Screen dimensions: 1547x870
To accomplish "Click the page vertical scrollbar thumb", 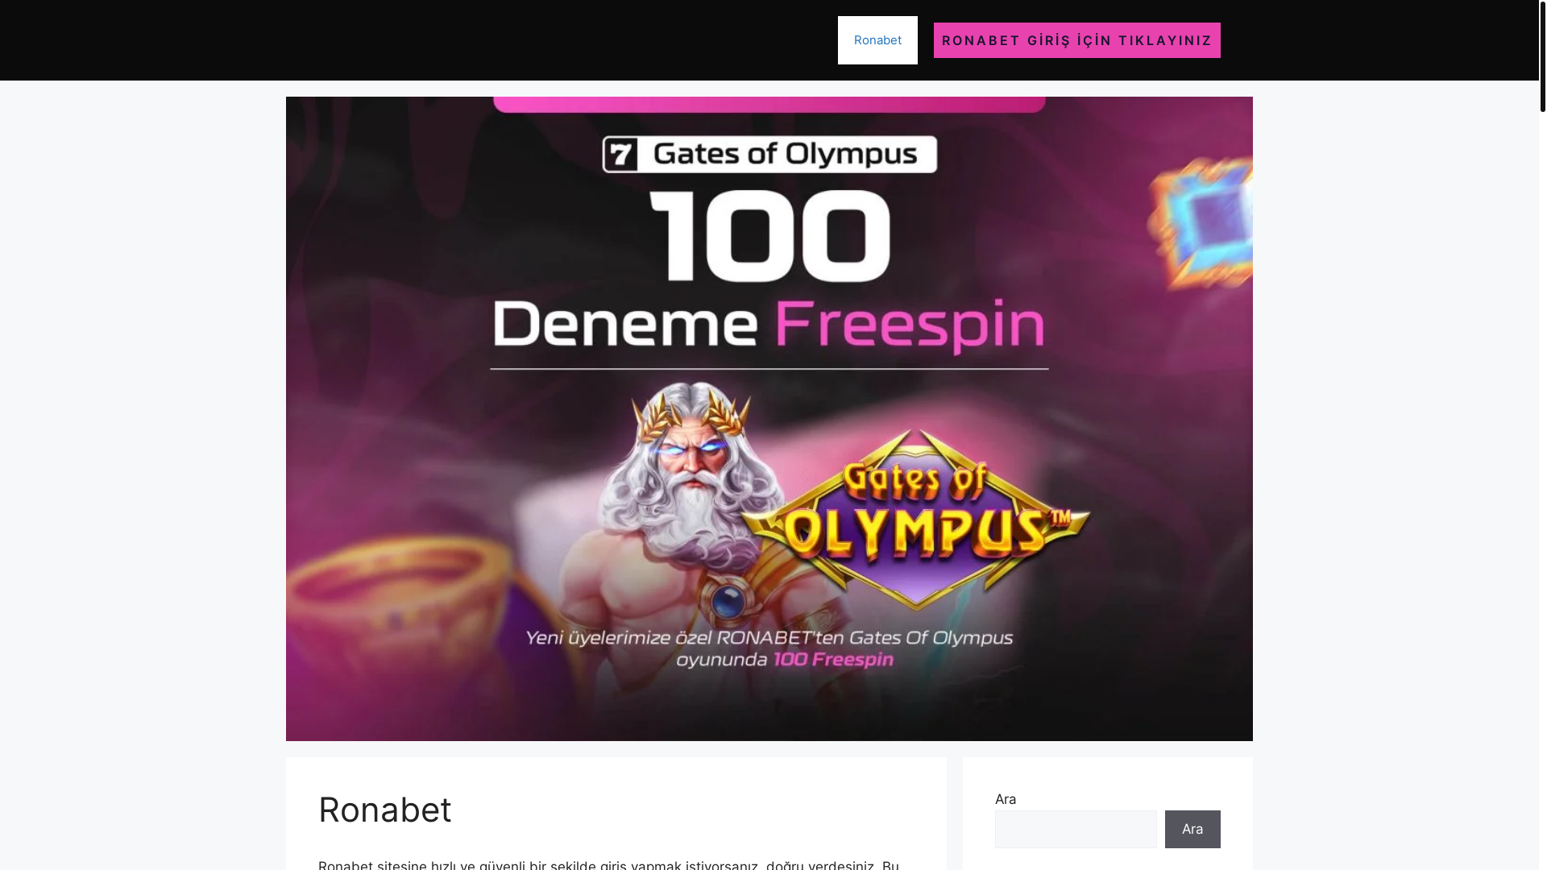I will 1543,56.
